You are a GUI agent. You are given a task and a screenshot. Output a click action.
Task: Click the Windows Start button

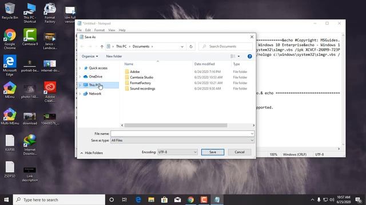point(6,200)
